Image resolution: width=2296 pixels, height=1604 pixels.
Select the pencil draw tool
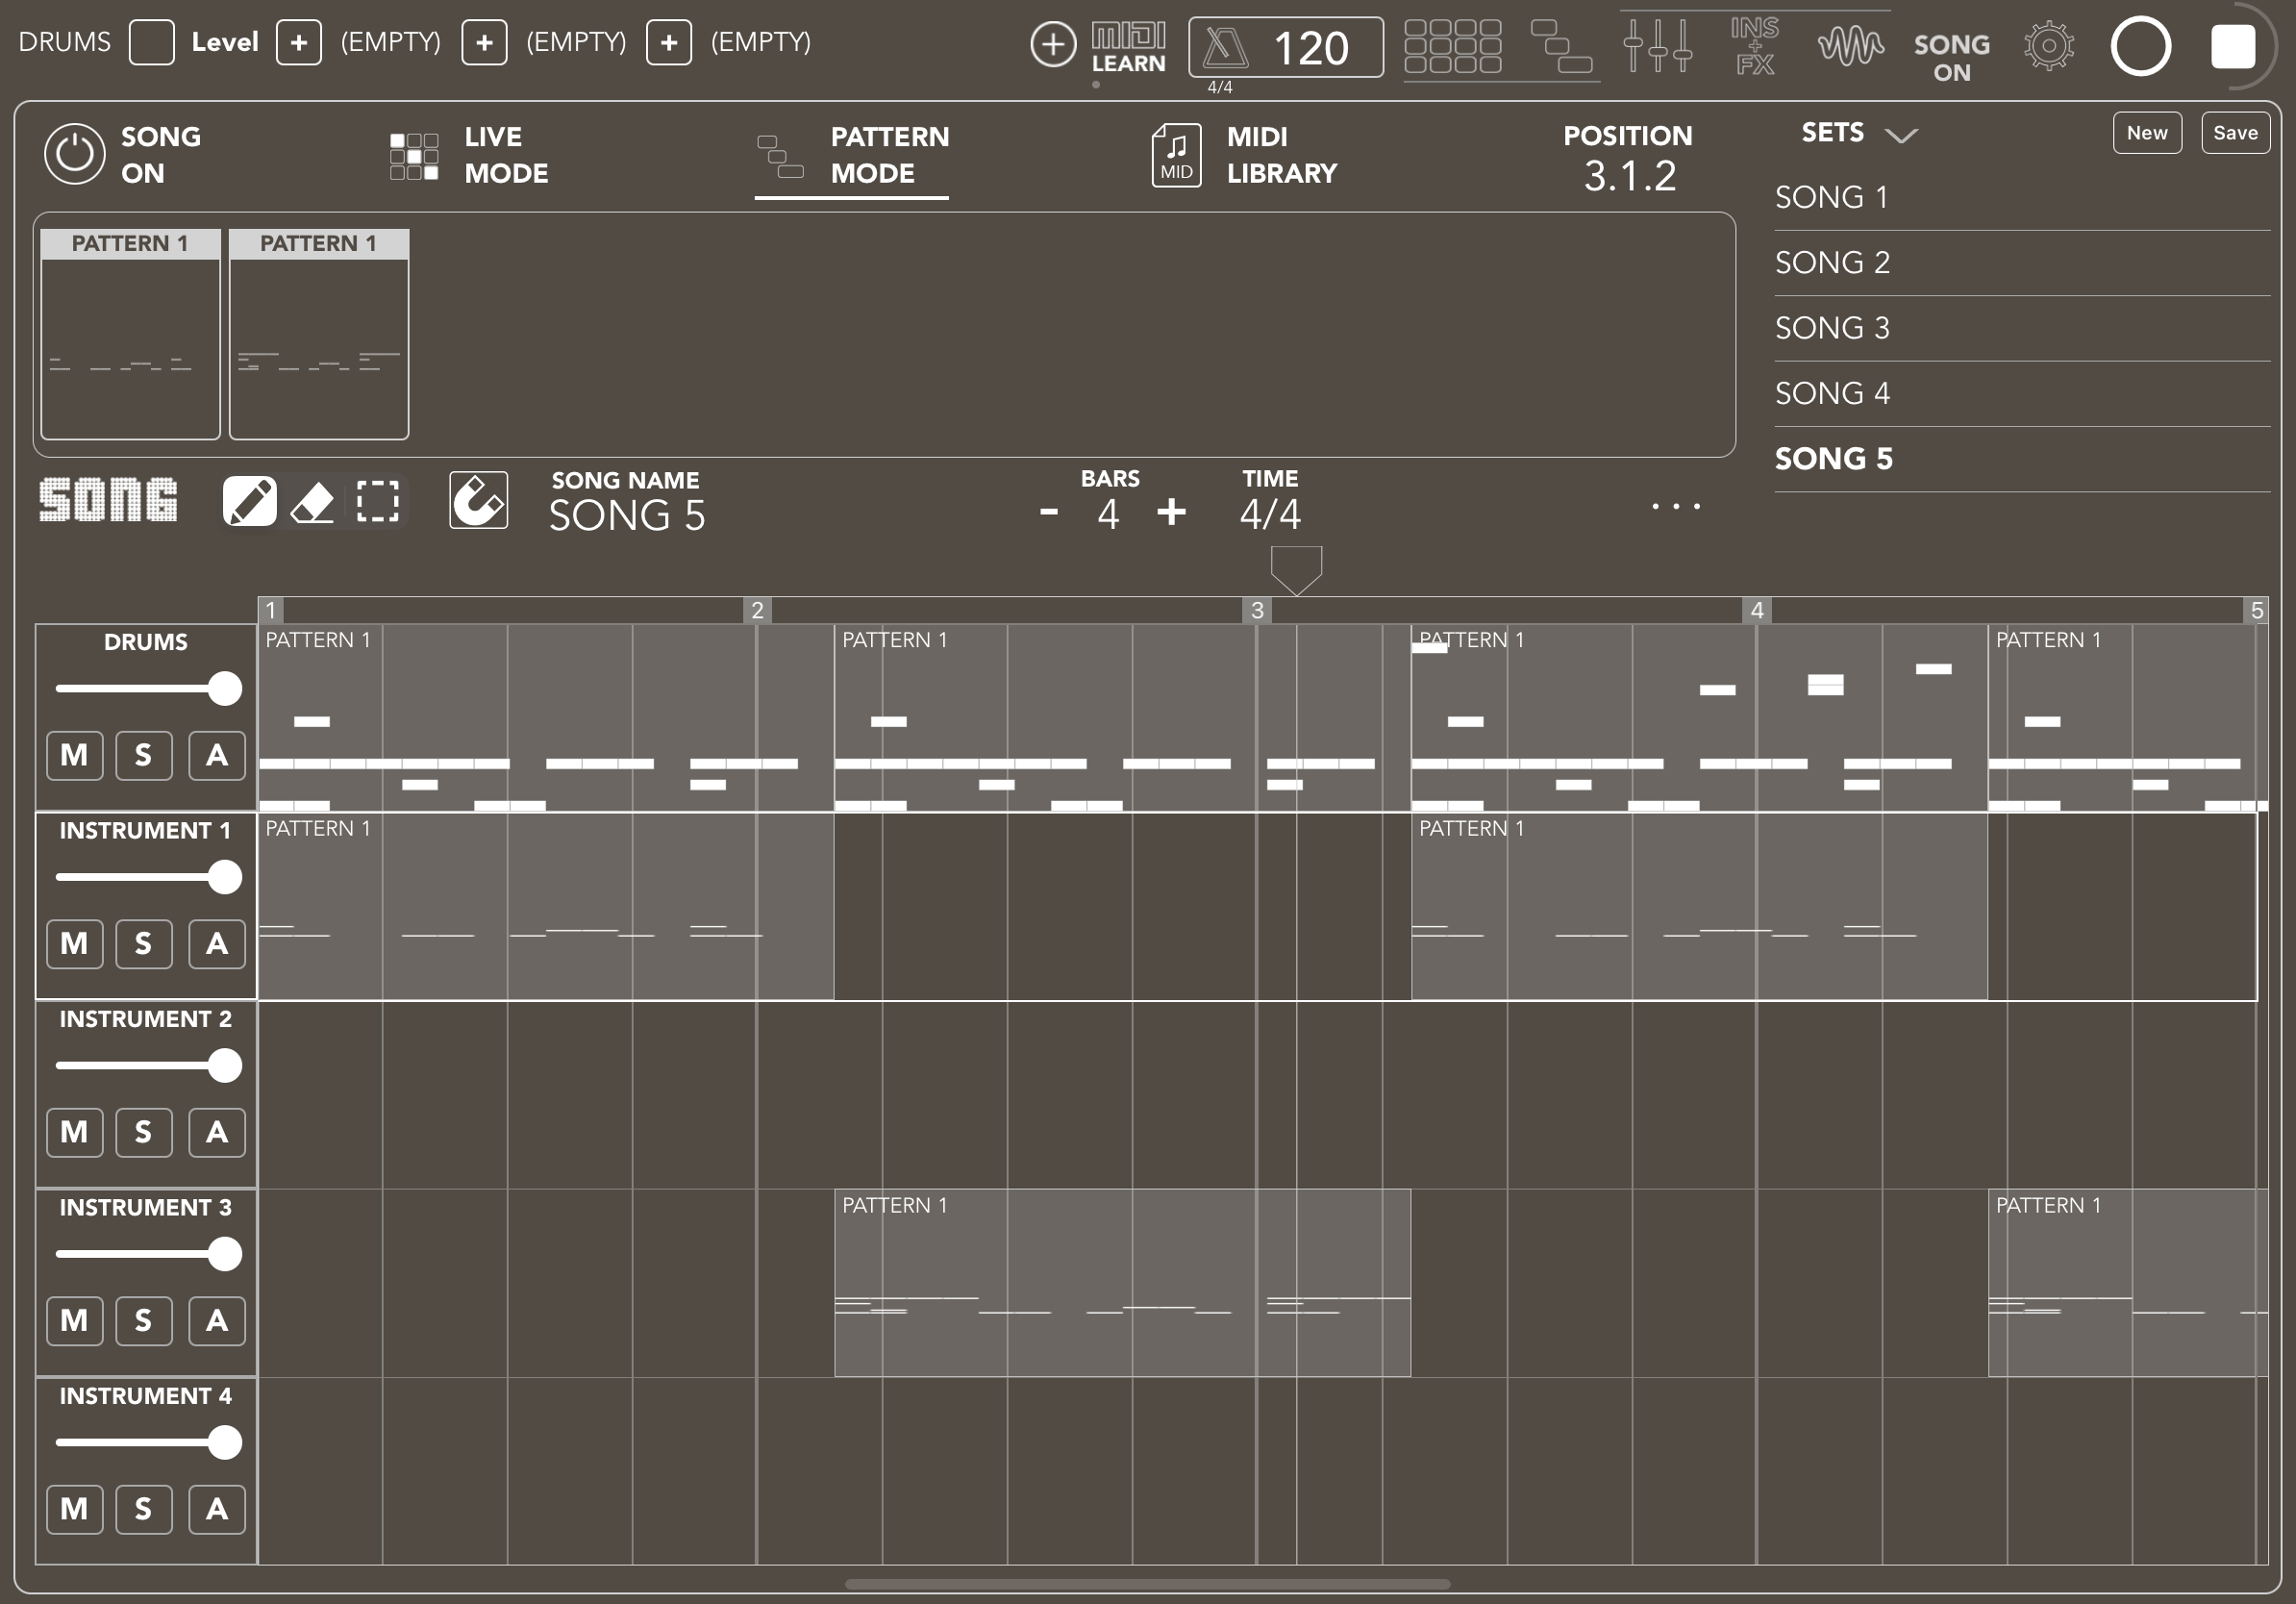(249, 501)
